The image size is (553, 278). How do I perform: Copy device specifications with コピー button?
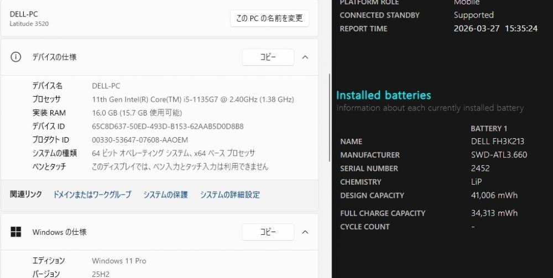(268, 57)
